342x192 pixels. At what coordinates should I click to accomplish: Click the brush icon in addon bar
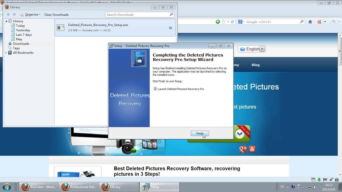click(331, 180)
